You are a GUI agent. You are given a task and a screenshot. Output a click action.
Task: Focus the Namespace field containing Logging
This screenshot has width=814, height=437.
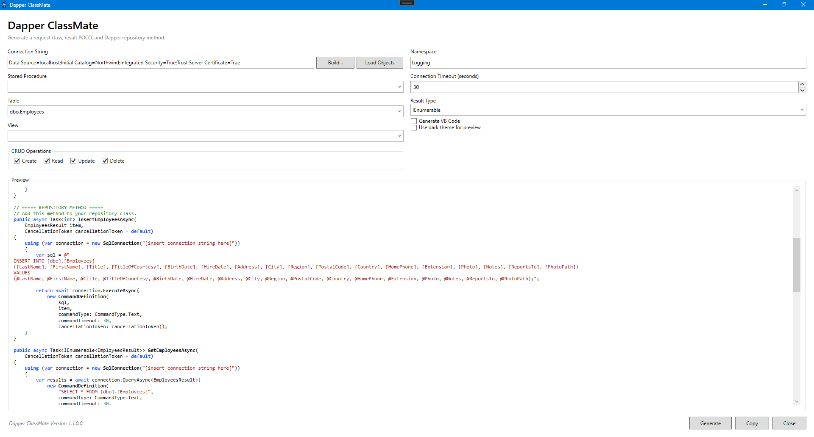pyautogui.click(x=608, y=63)
